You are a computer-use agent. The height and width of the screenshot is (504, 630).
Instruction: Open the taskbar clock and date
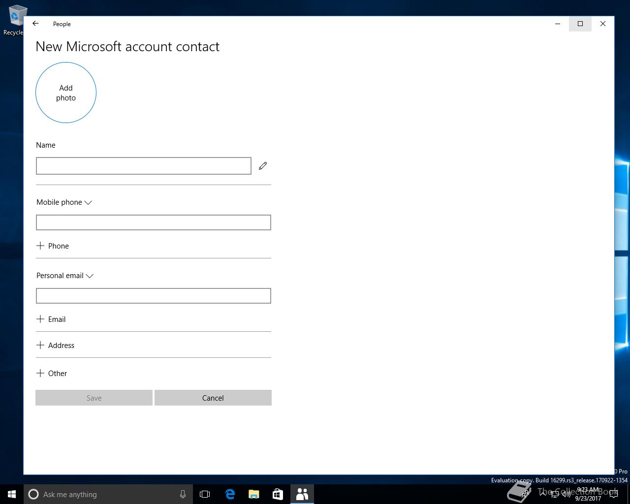(588, 494)
